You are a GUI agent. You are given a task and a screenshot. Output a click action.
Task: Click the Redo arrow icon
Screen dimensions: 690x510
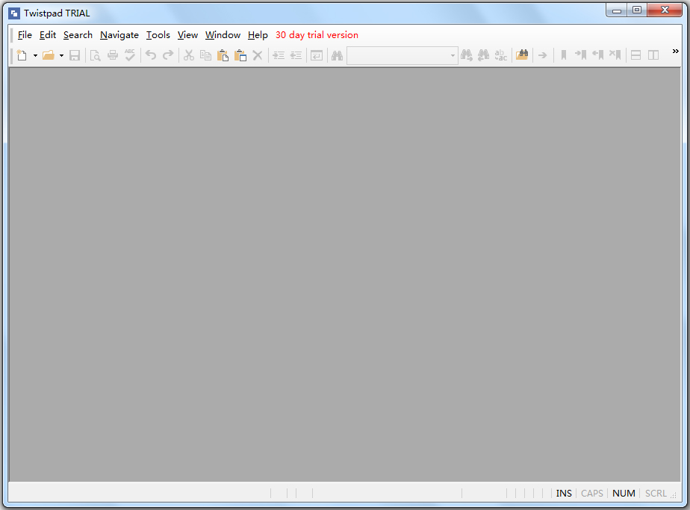coord(168,55)
